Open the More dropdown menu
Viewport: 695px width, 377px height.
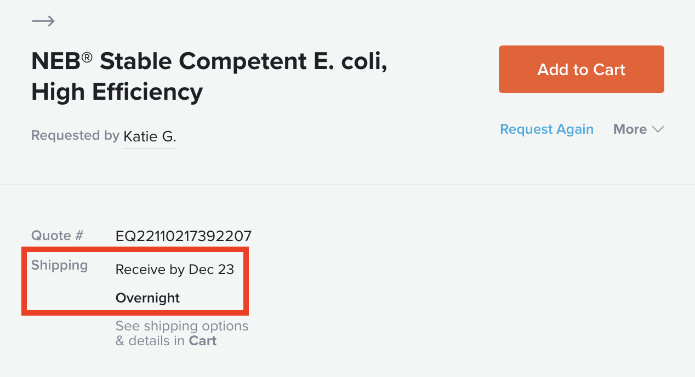pyautogui.click(x=639, y=129)
